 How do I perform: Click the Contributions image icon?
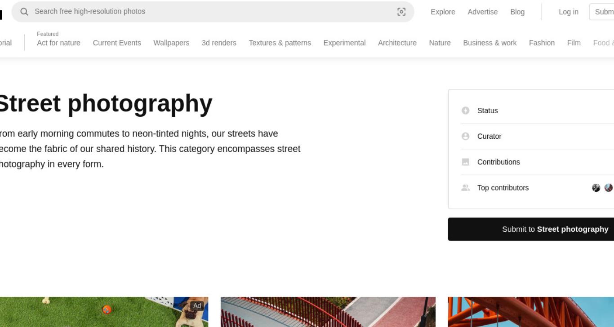pos(466,162)
